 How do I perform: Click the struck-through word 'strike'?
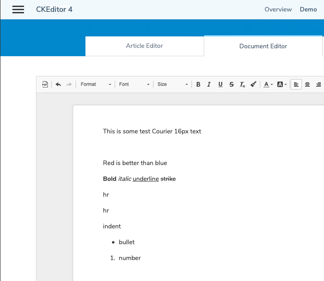(168, 178)
